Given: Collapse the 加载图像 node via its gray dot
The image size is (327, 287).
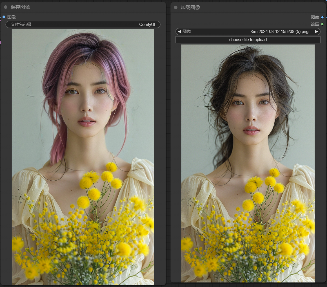Looking at the screenshot, I should click(x=176, y=7).
